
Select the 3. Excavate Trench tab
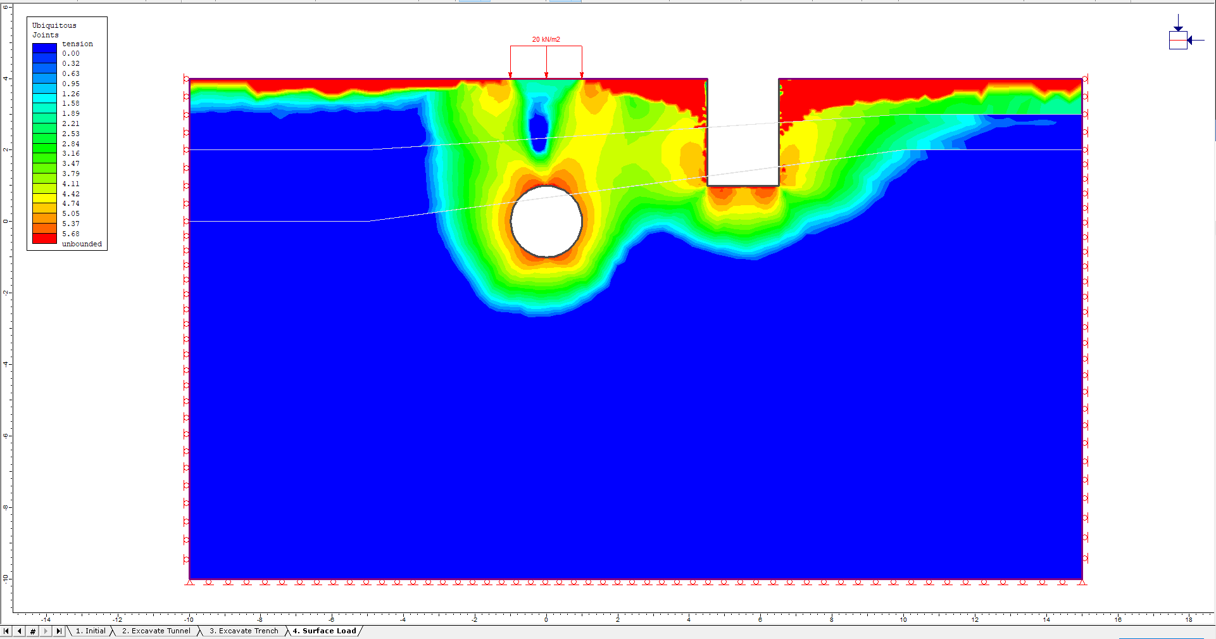pyautogui.click(x=244, y=631)
